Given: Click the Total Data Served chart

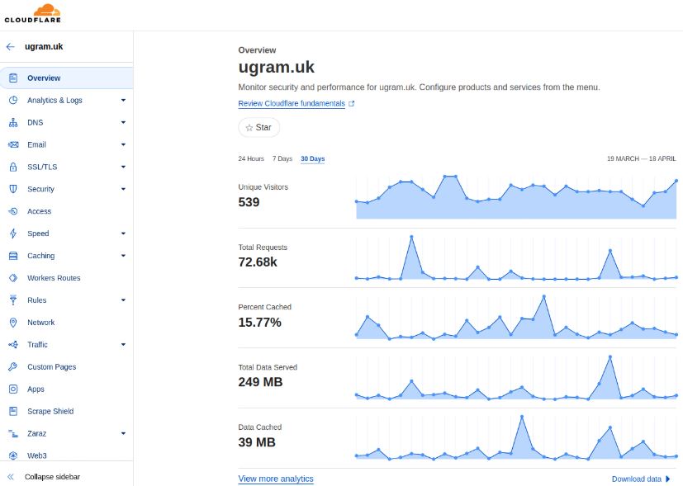Looking at the screenshot, I should (516, 378).
